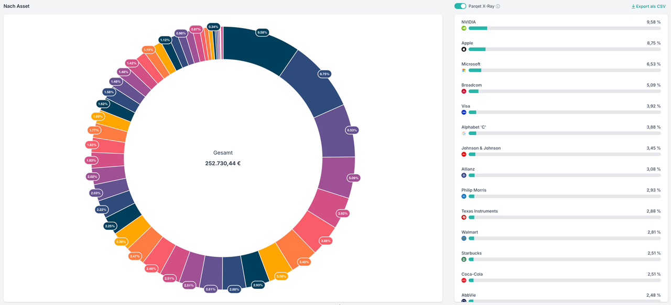Click the Starbucks logo icon
The width and height of the screenshot is (671, 305).
464,259
